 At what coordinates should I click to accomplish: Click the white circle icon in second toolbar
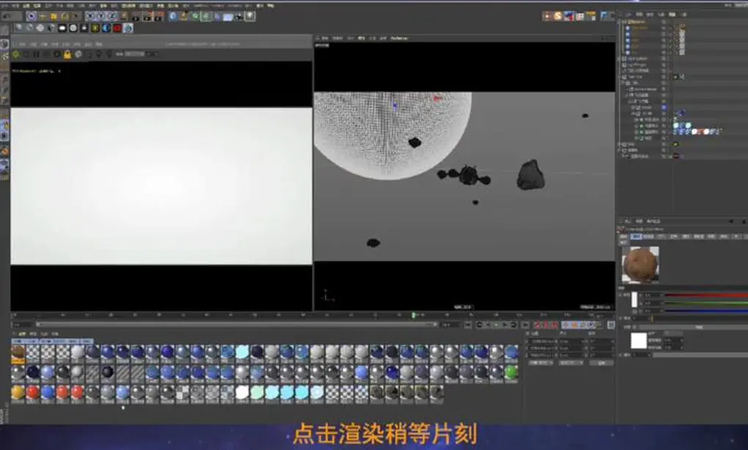tap(73, 28)
